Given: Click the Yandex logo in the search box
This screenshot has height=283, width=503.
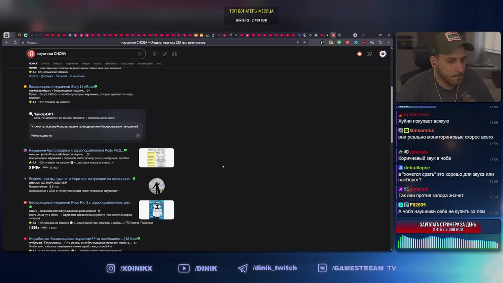Looking at the screenshot, I should click(31, 54).
